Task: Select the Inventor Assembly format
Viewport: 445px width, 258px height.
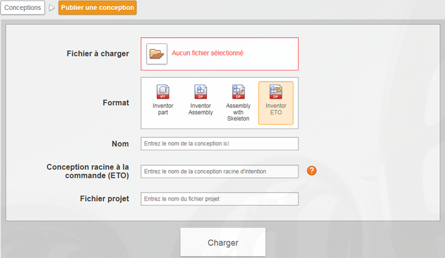Action: [200, 103]
